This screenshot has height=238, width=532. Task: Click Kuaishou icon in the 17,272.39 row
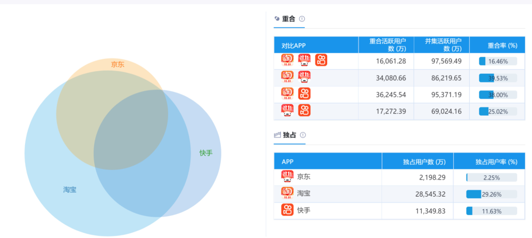(304, 110)
